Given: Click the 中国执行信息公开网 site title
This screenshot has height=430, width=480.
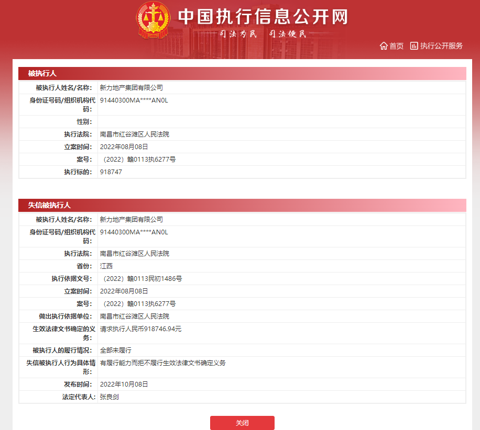Looking at the screenshot, I should point(263,17).
